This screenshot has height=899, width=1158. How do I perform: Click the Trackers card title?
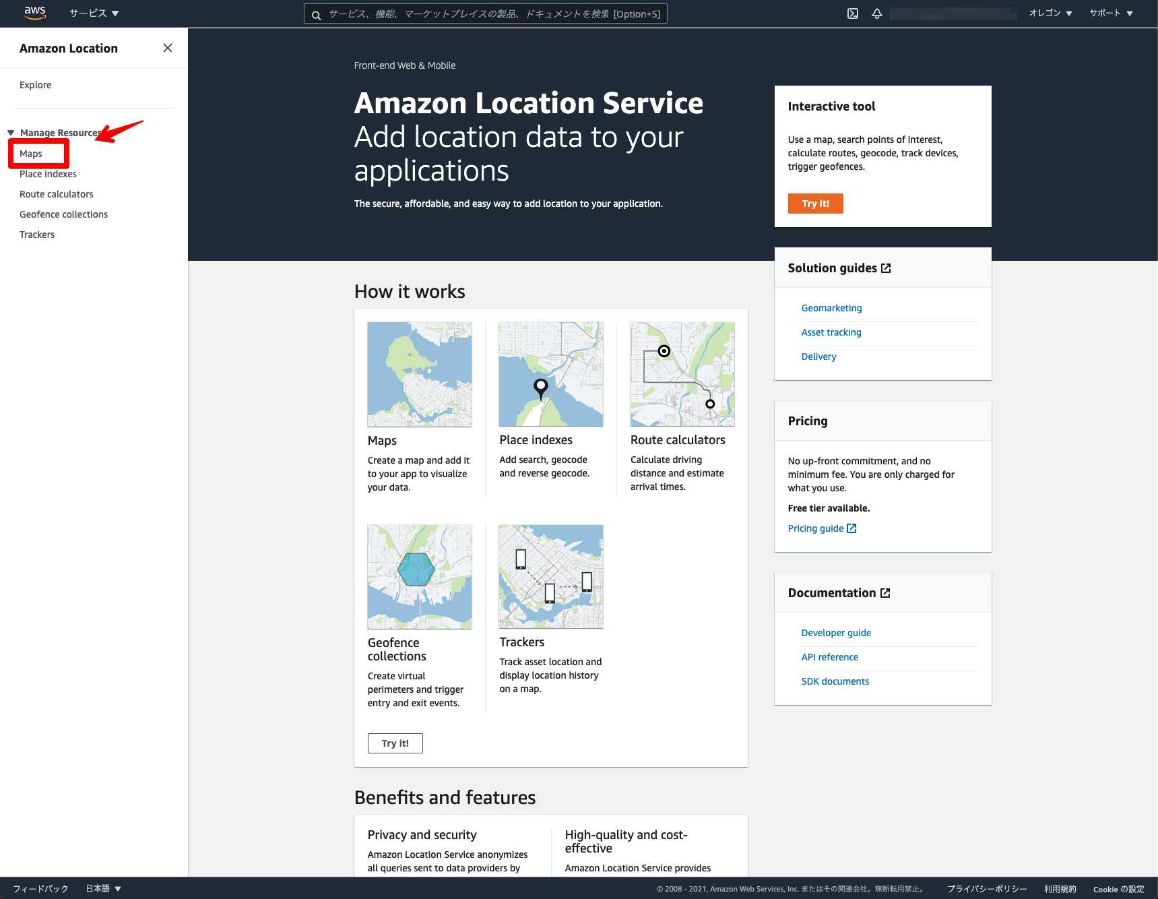pyautogui.click(x=522, y=642)
